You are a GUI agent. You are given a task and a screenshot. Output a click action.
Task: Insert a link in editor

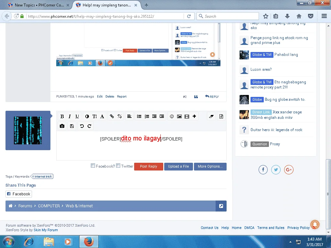click(112, 116)
